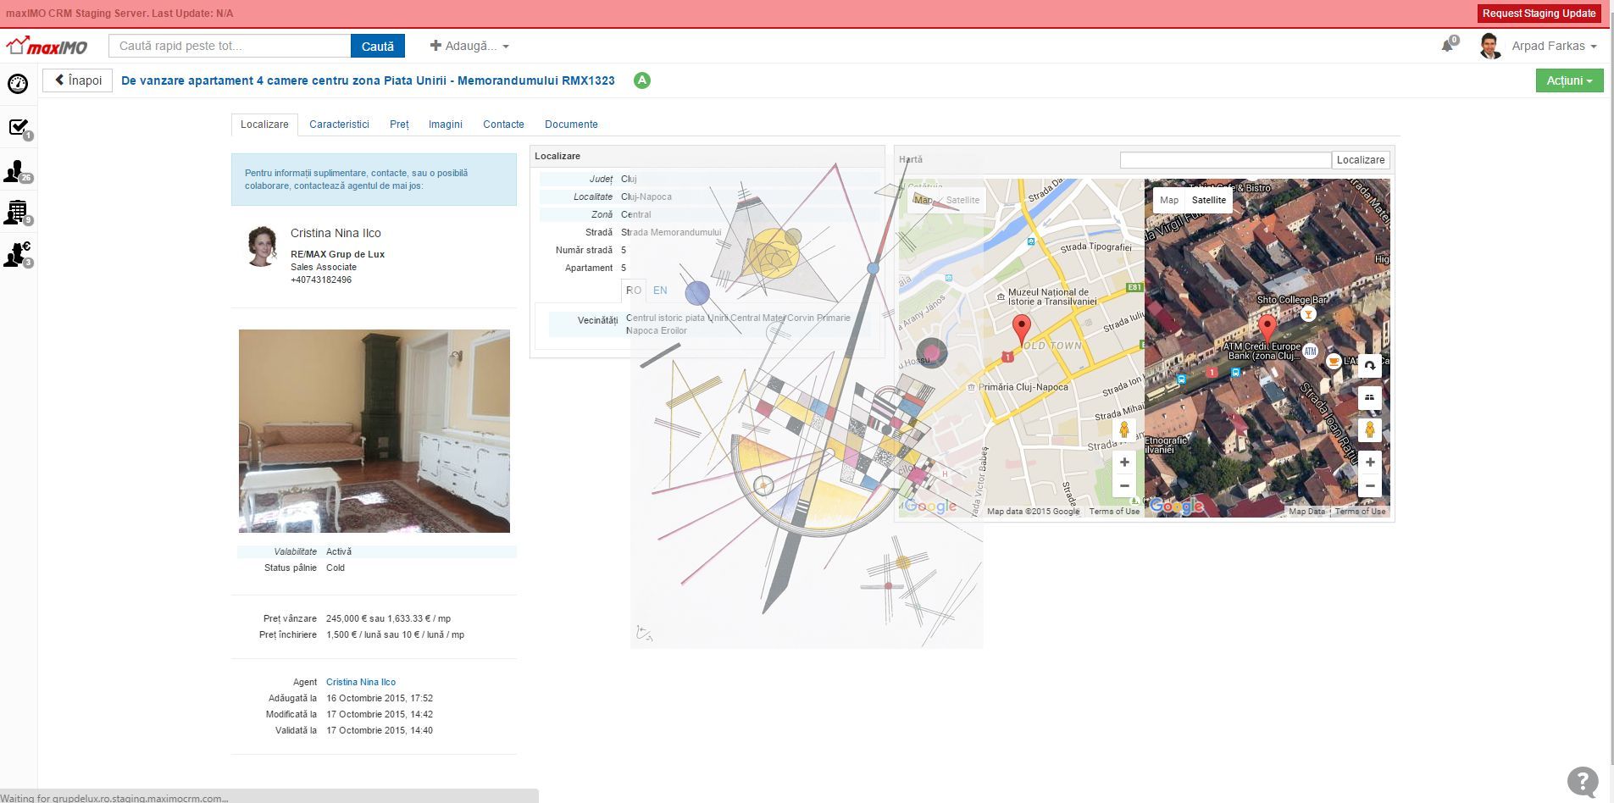This screenshot has width=1614, height=803.
Task: Open the contacts icon with badge 26
Action: coord(17,172)
